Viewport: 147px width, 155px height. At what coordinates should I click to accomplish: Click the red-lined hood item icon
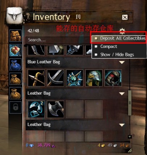pos(113,78)
